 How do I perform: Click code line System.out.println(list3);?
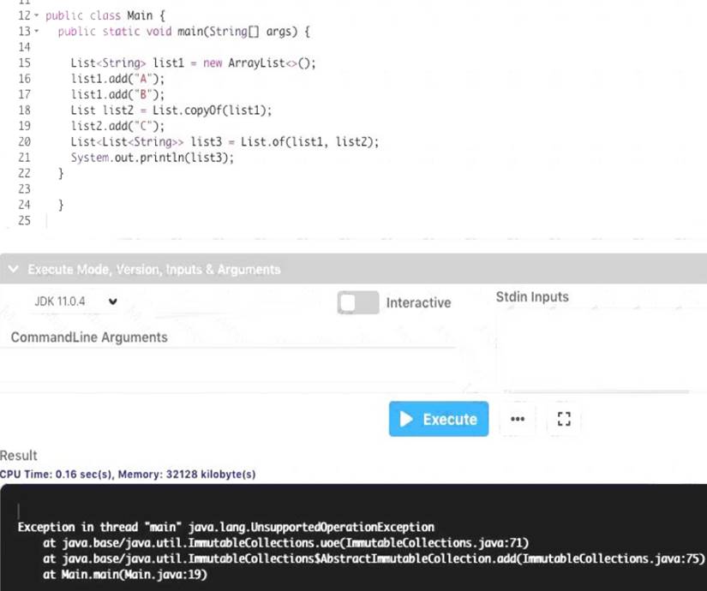[x=153, y=158]
